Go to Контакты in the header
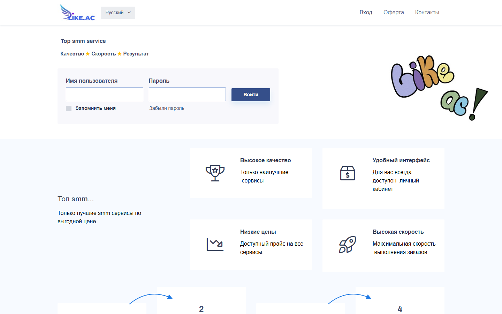502x314 pixels. point(427,13)
